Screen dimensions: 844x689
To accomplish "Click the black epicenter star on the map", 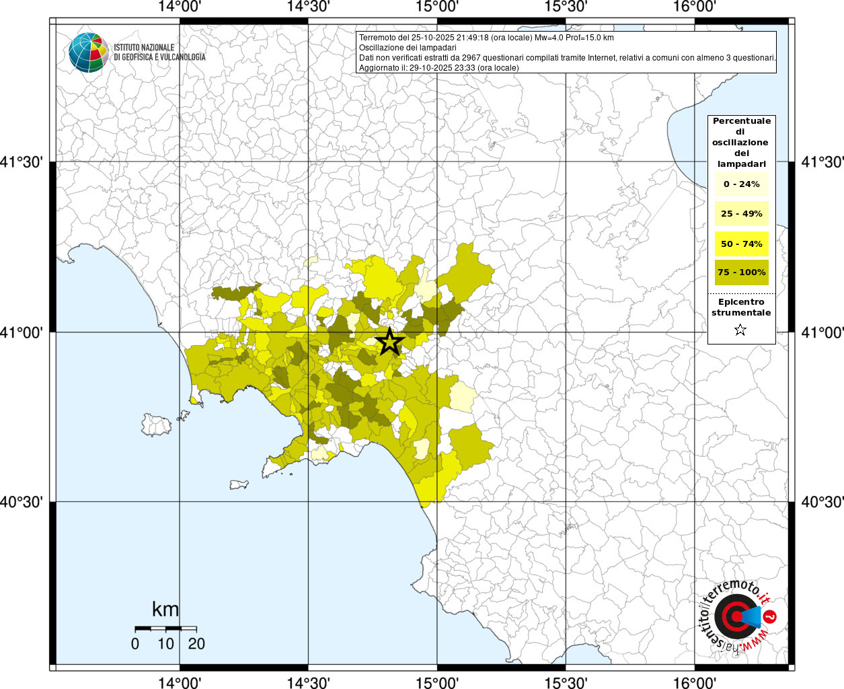I will tap(389, 341).
